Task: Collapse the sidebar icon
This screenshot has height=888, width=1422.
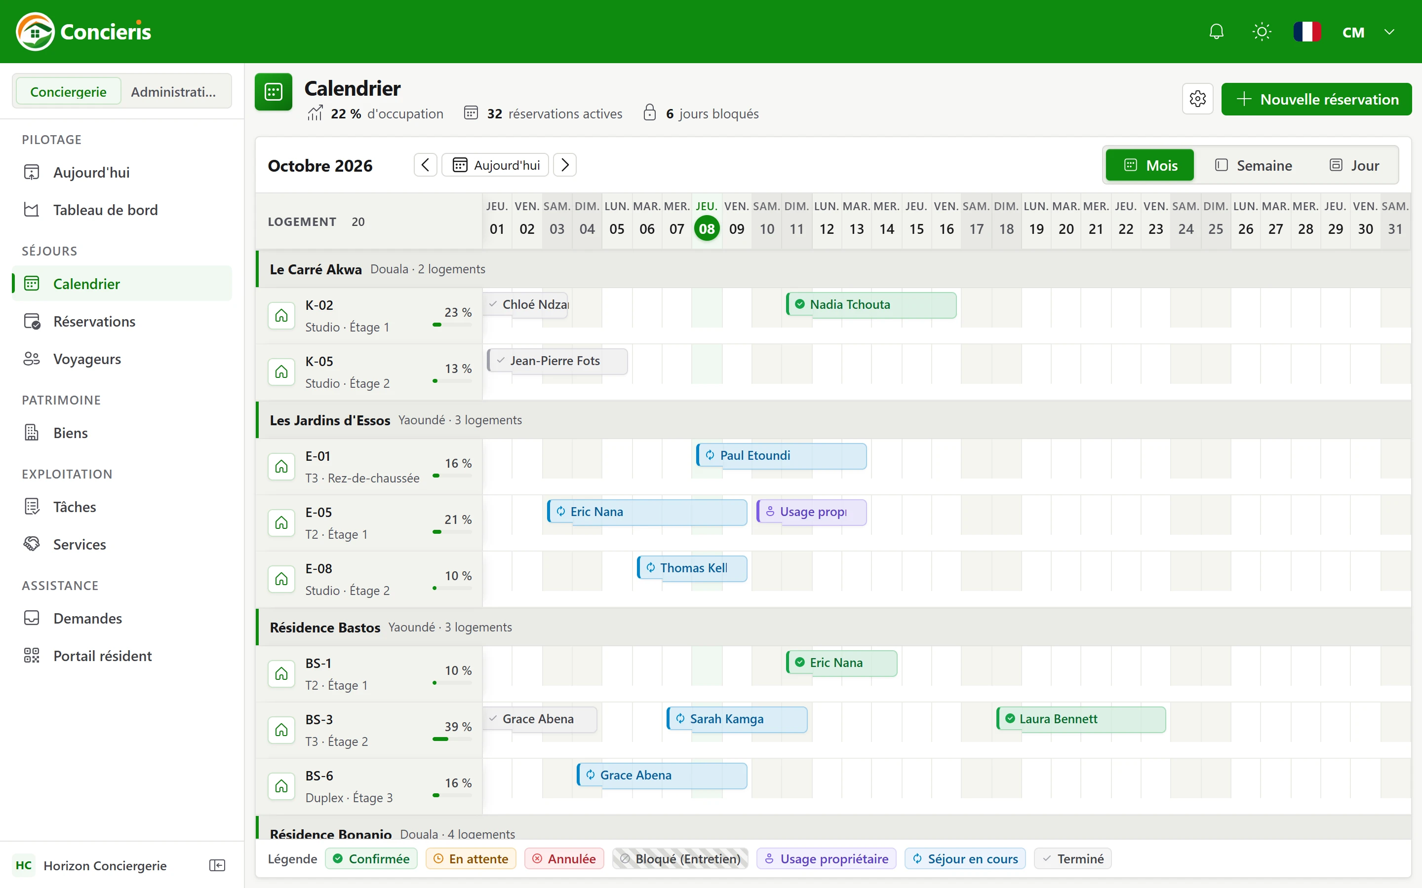Action: [x=217, y=865]
